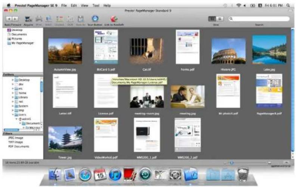Expand the home folder

tap(13, 93)
